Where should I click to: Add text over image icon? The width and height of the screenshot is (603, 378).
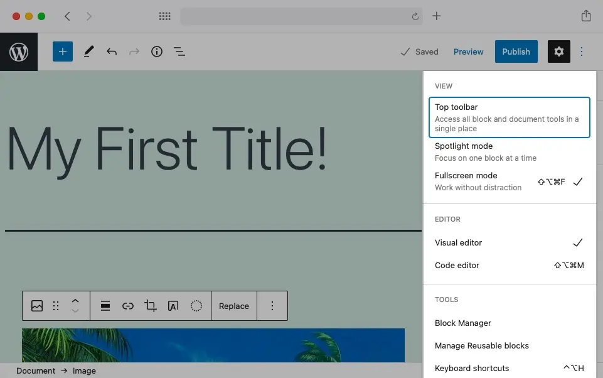click(173, 306)
